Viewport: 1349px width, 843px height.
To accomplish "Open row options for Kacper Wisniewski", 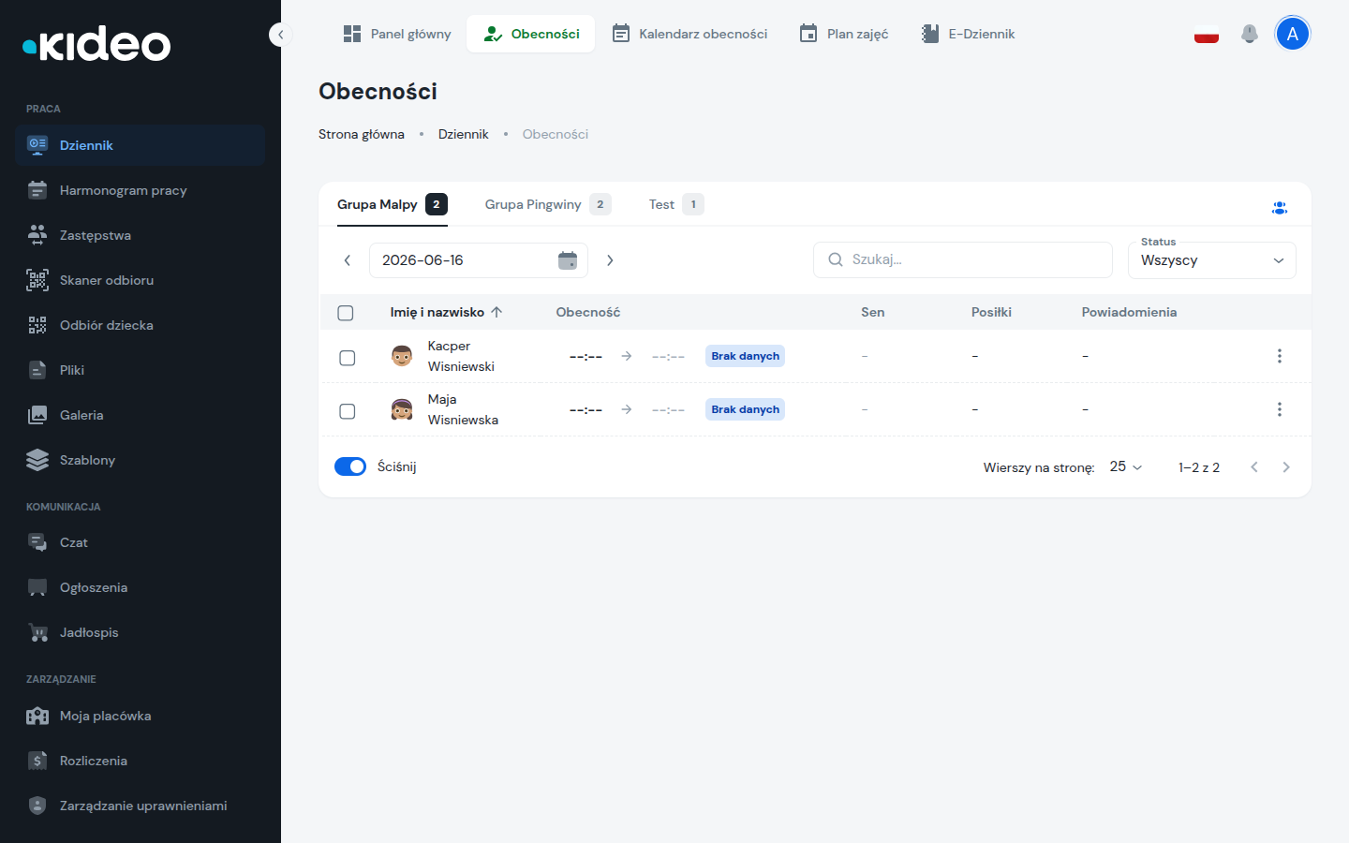I will click(x=1280, y=356).
